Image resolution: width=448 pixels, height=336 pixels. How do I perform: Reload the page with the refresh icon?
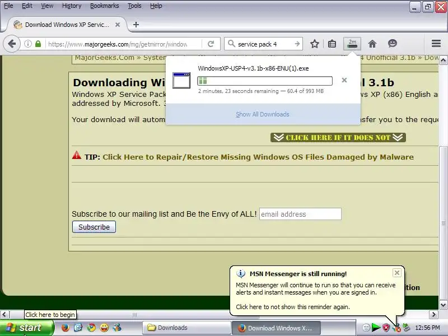click(x=211, y=44)
